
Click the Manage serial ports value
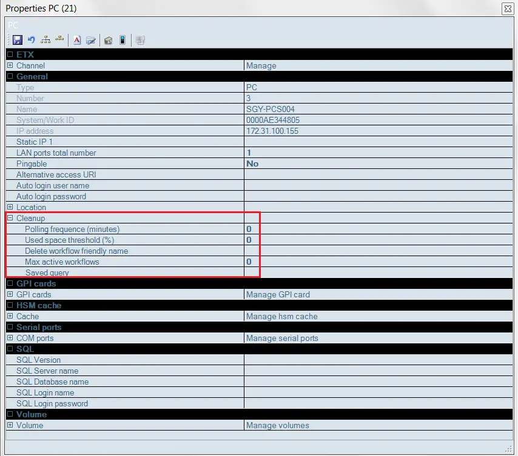tap(282, 338)
